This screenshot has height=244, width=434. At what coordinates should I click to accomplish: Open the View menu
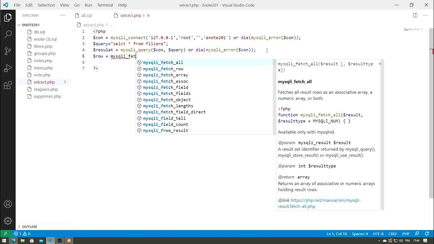[x=64, y=5]
